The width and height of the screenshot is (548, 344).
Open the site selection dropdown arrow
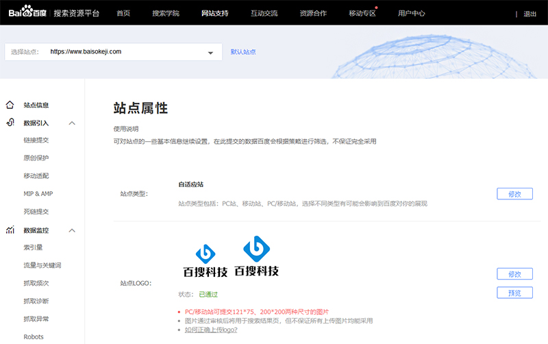[x=210, y=53]
